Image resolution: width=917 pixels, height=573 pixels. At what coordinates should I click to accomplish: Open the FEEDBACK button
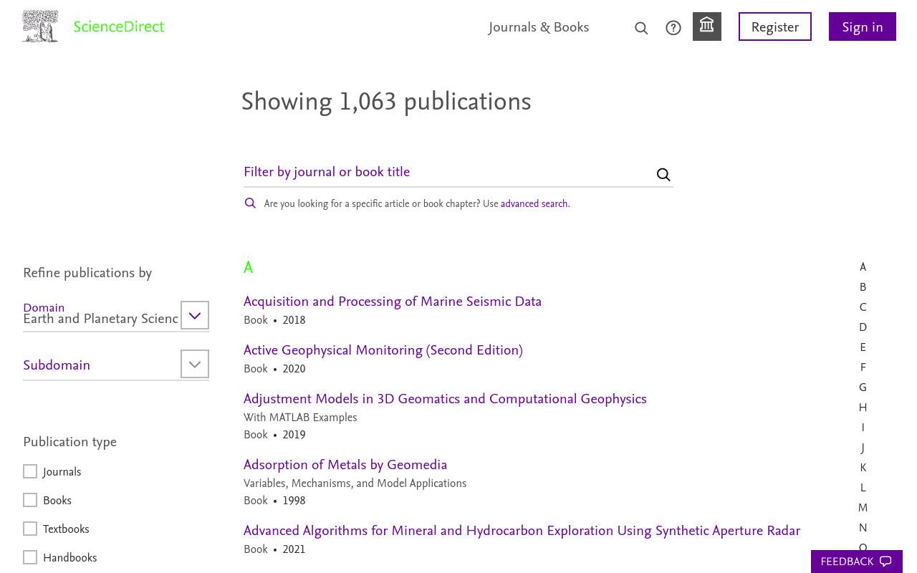[x=857, y=562]
